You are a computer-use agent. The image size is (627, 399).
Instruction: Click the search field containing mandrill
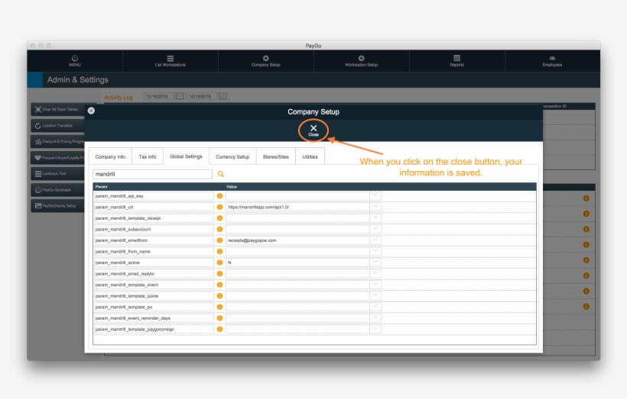click(152, 175)
